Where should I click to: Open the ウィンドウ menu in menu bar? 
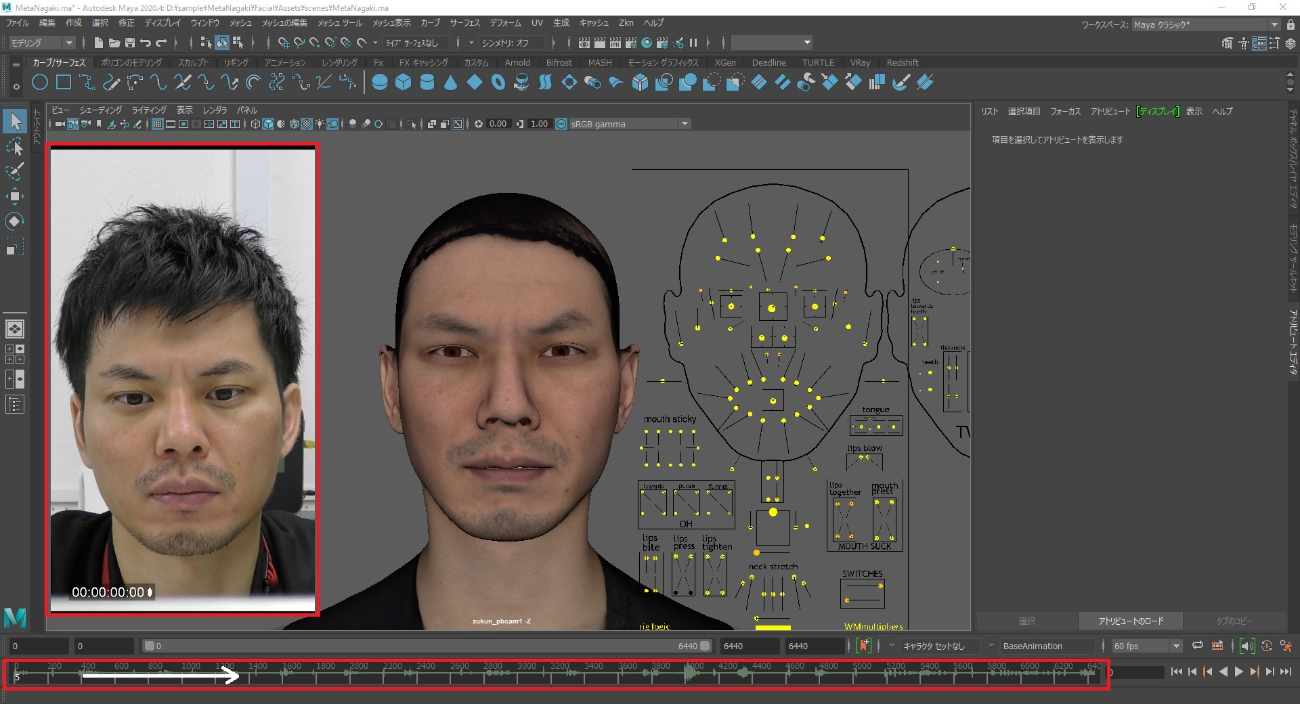pyautogui.click(x=204, y=23)
